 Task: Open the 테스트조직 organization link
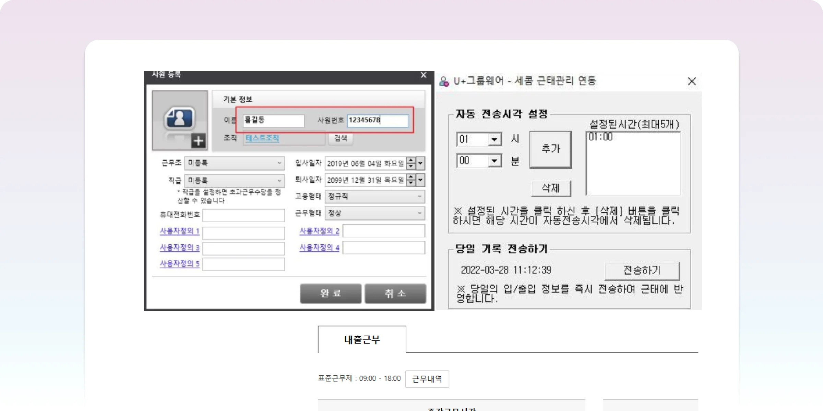click(262, 138)
